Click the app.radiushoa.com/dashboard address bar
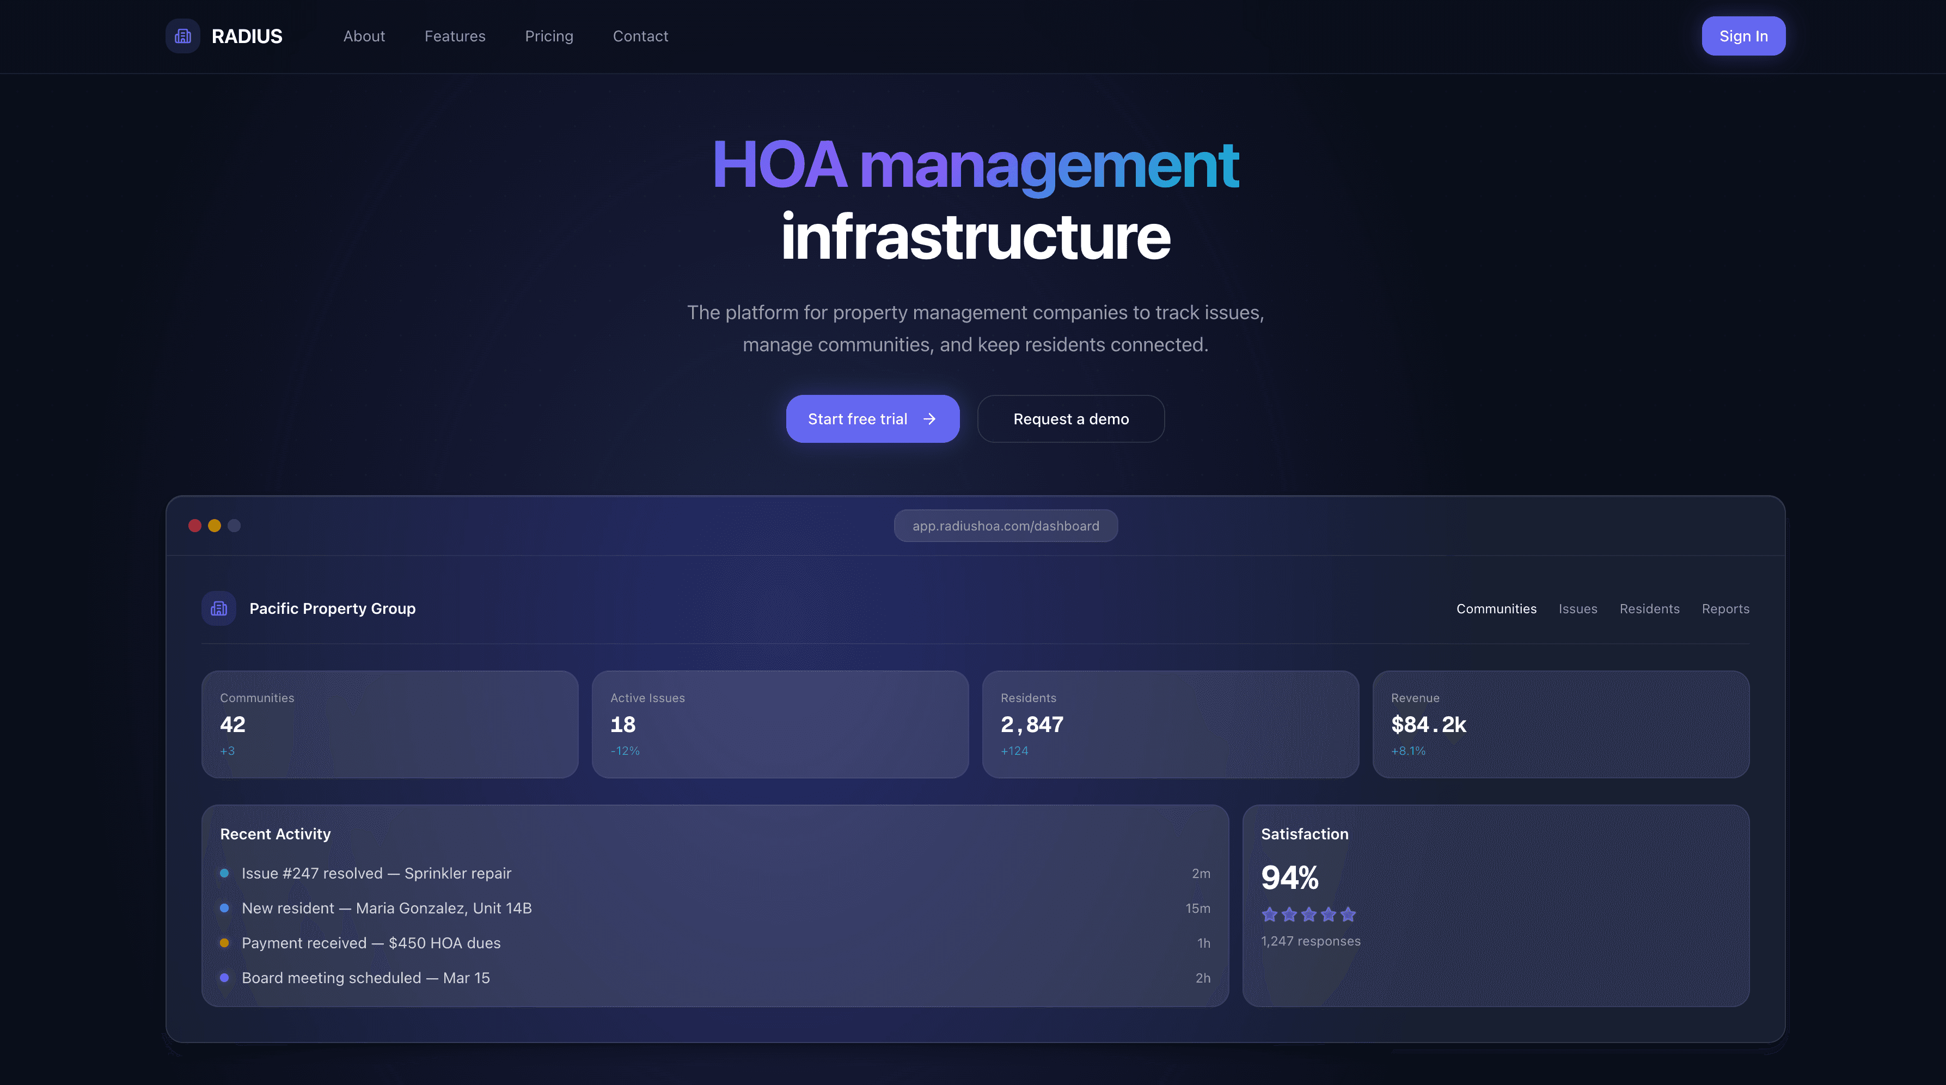This screenshot has width=1946, height=1085. [1006, 525]
